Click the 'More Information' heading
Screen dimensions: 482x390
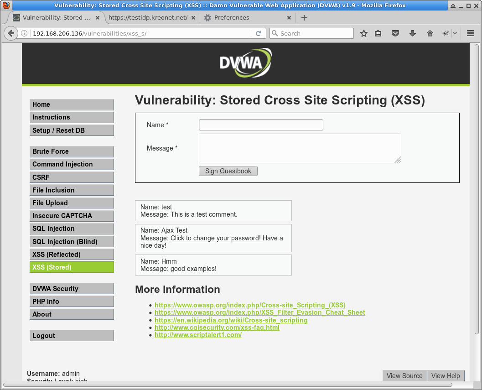tap(178, 290)
